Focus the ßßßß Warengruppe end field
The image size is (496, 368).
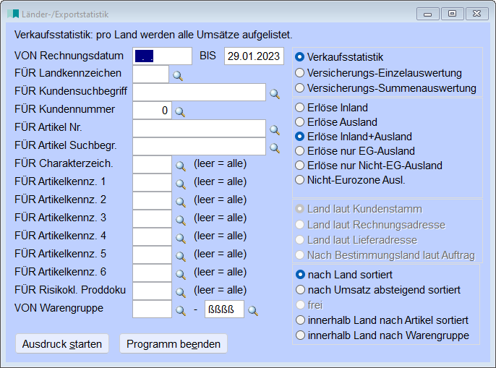tap(224, 309)
